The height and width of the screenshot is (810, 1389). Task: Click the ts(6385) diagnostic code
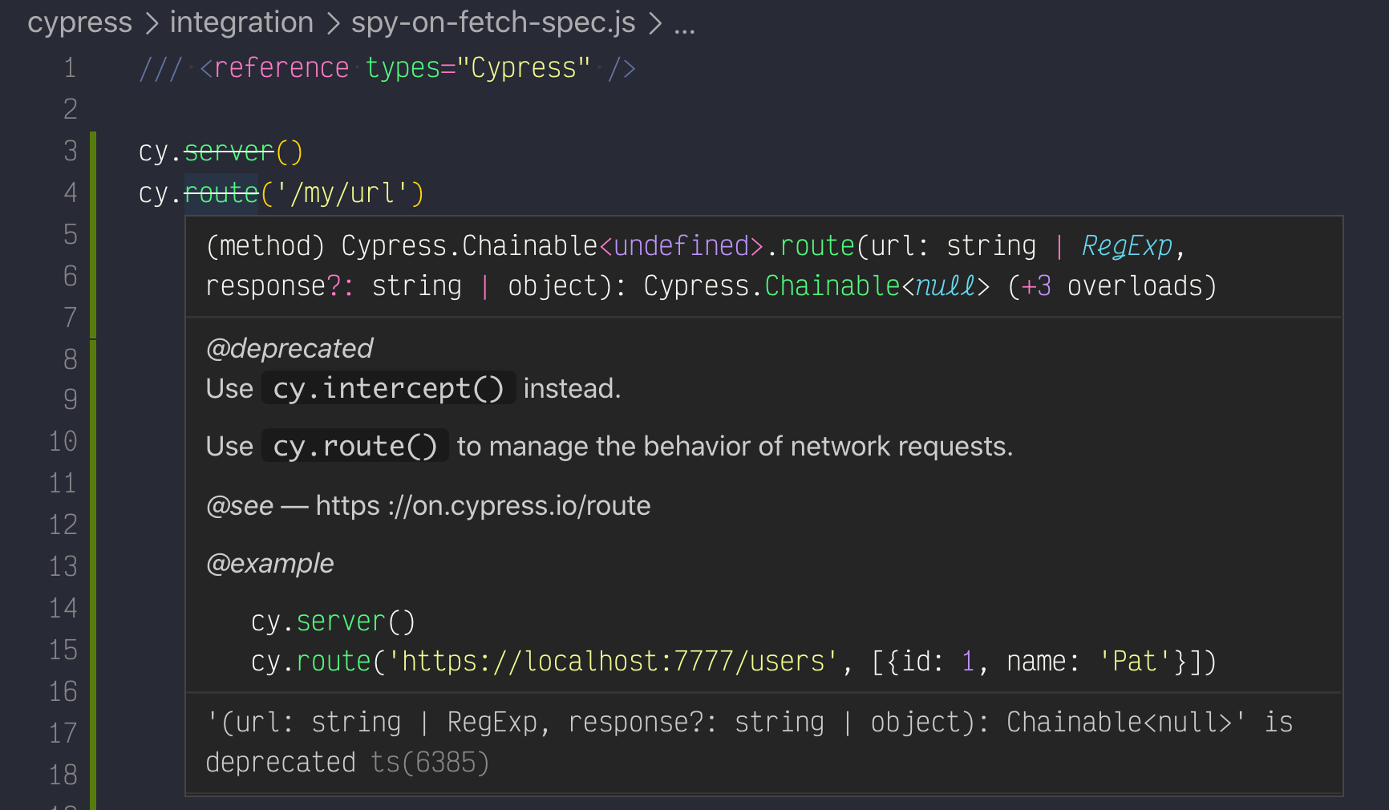430,762
